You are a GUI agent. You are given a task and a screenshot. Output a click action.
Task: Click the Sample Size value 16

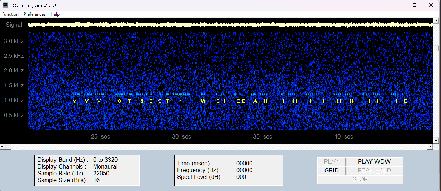(x=96, y=180)
